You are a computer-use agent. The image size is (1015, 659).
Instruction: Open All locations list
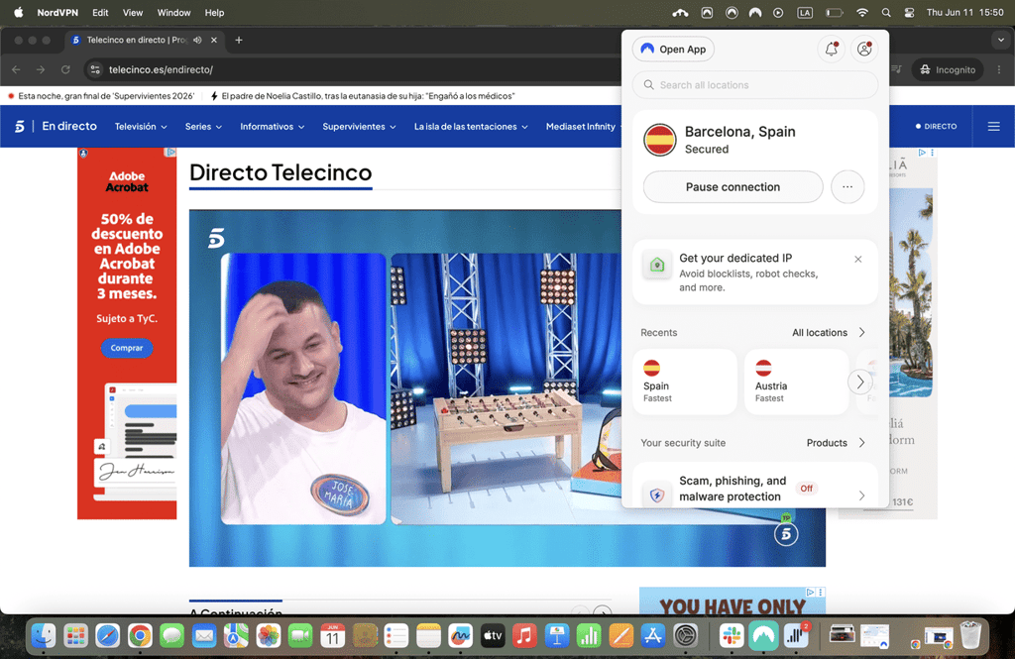829,332
